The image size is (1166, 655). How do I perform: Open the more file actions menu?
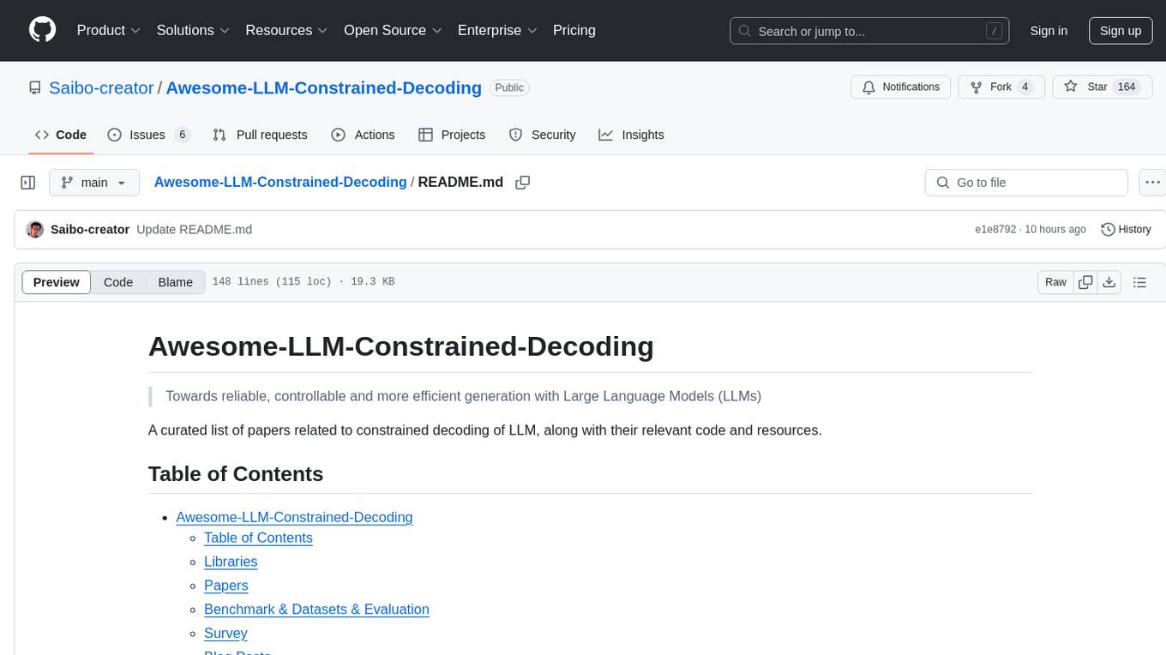[1152, 183]
